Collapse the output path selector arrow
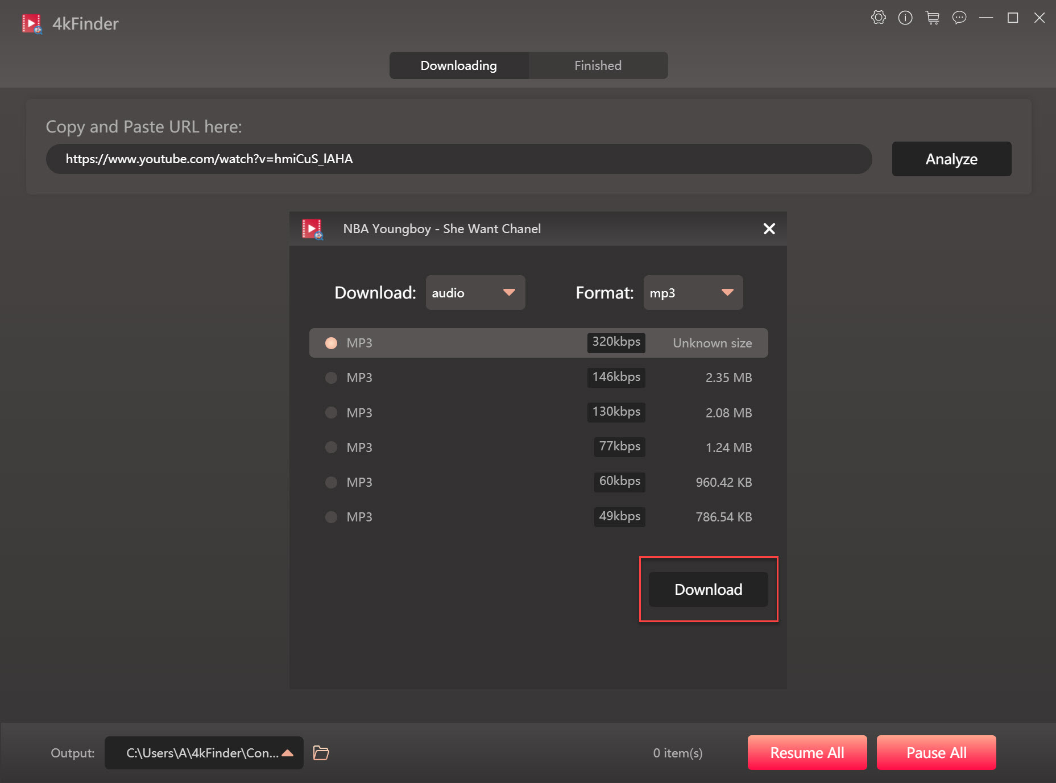 [288, 752]
